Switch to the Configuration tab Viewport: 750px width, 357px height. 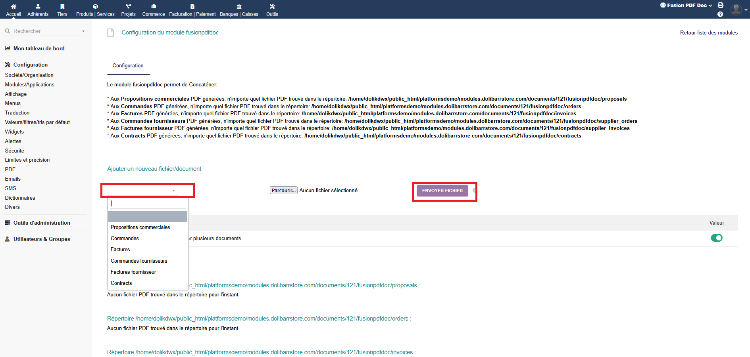pos(128,66)
